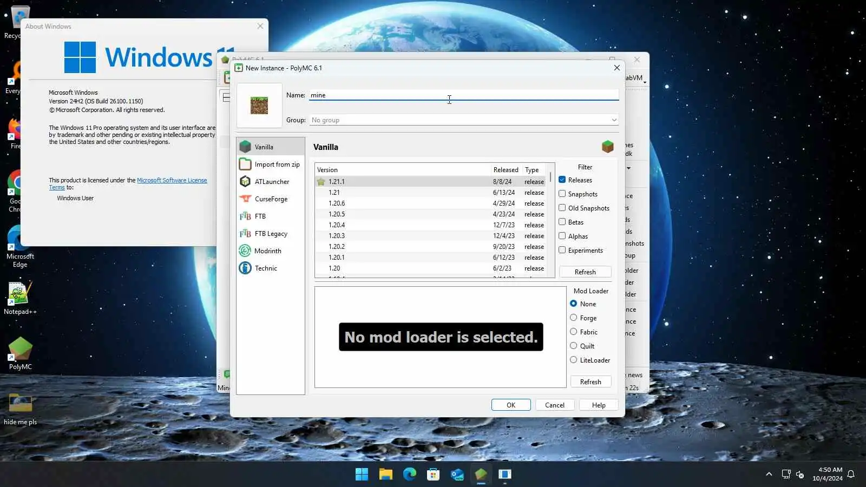Sort the list by the Type column header
This screenshot has height=487, width=866.
pyautogui.click(x=534, y=170)
